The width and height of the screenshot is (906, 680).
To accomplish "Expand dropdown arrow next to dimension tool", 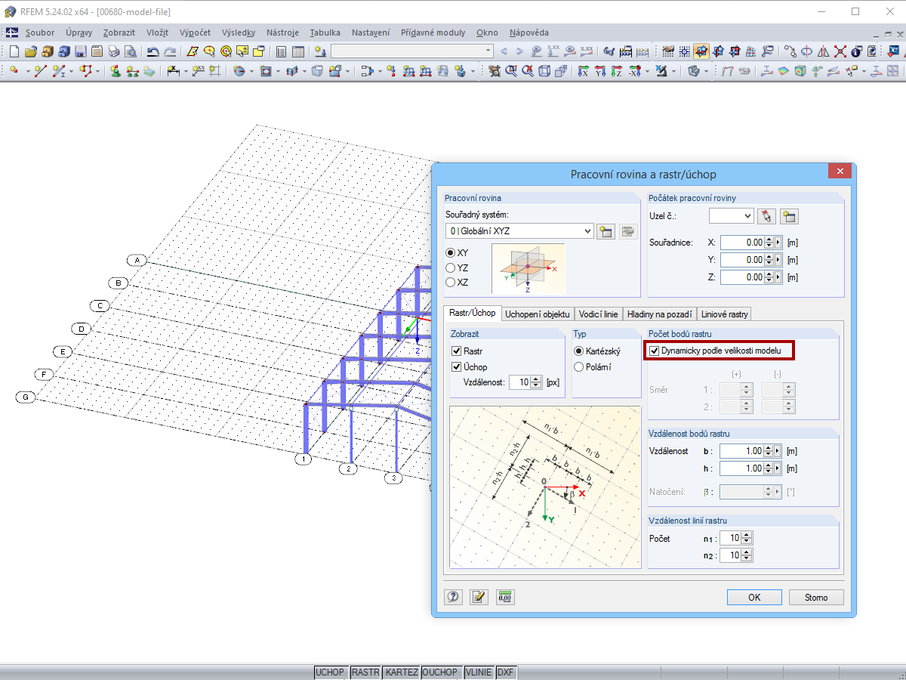I will (186, 72).
